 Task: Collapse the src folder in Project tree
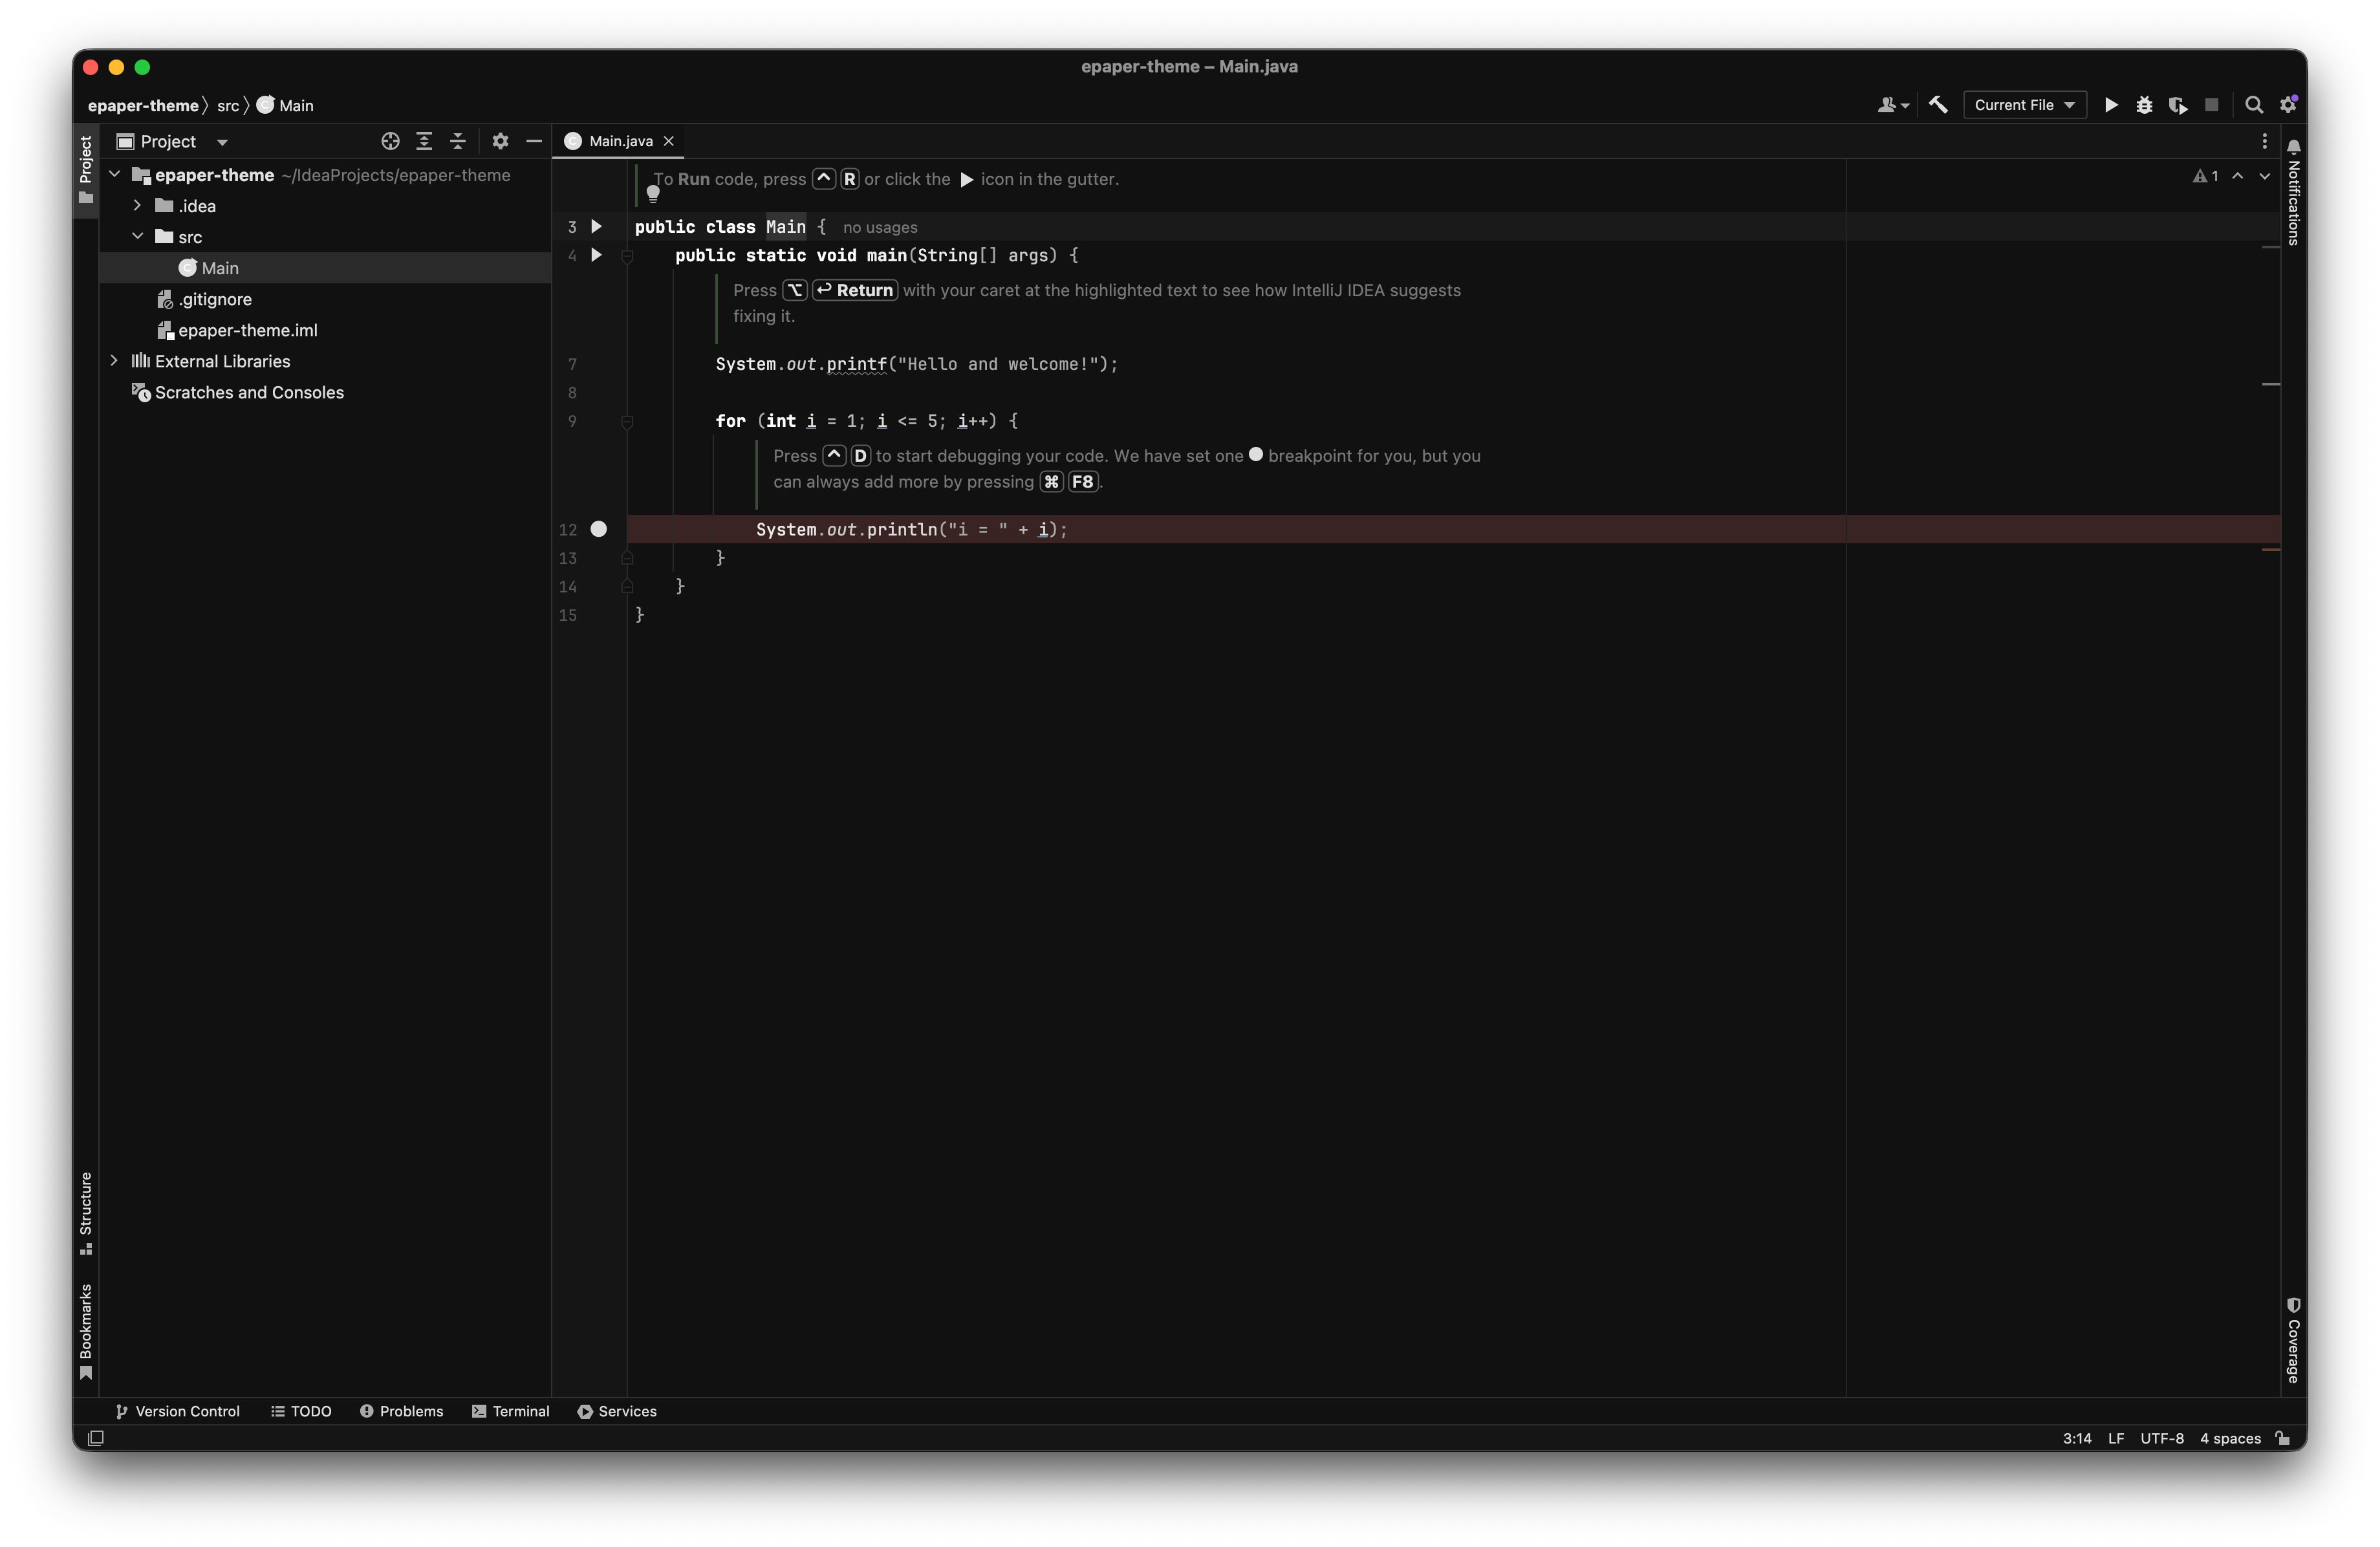pyautogui.click(x=139, y=237)
